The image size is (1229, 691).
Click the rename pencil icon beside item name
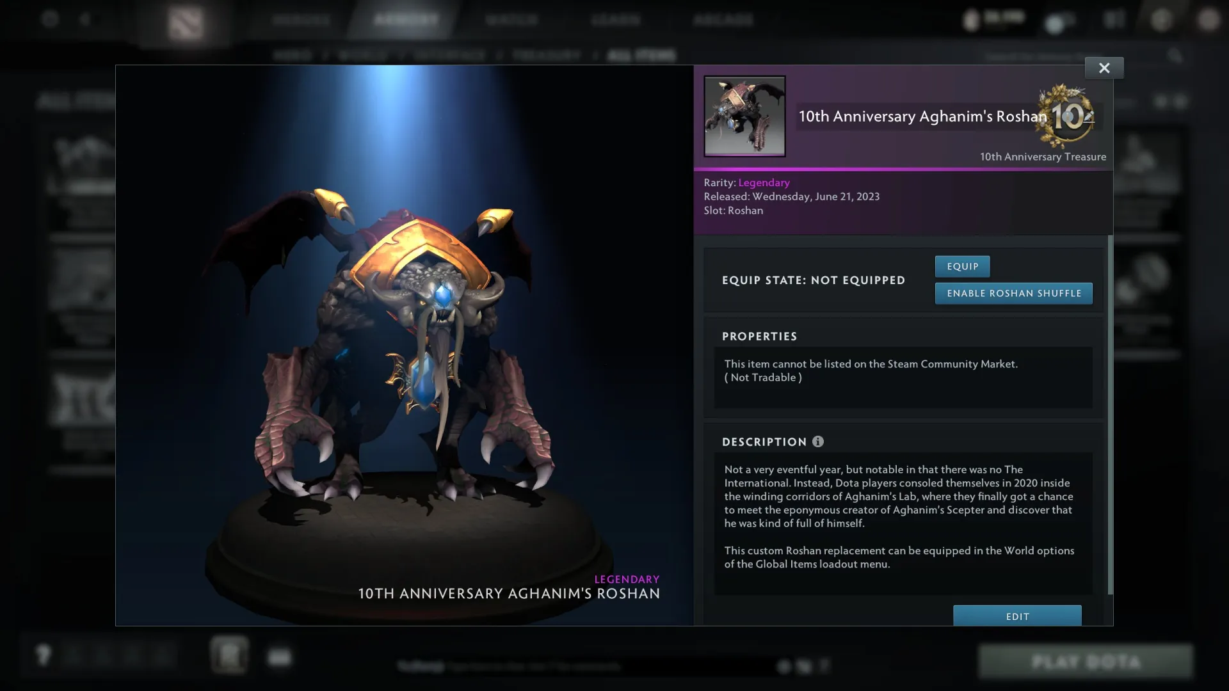pyautogui.click(x=1089, y=116)
